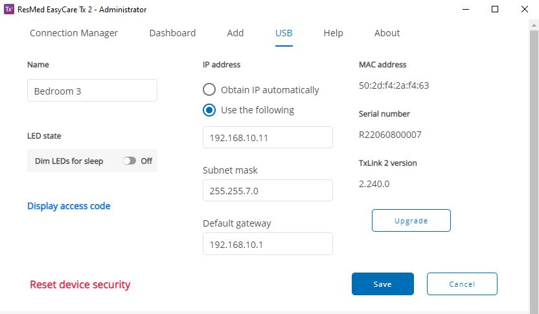Open the About tab
This screenshot has width=539, height=314.
[387, 33]
